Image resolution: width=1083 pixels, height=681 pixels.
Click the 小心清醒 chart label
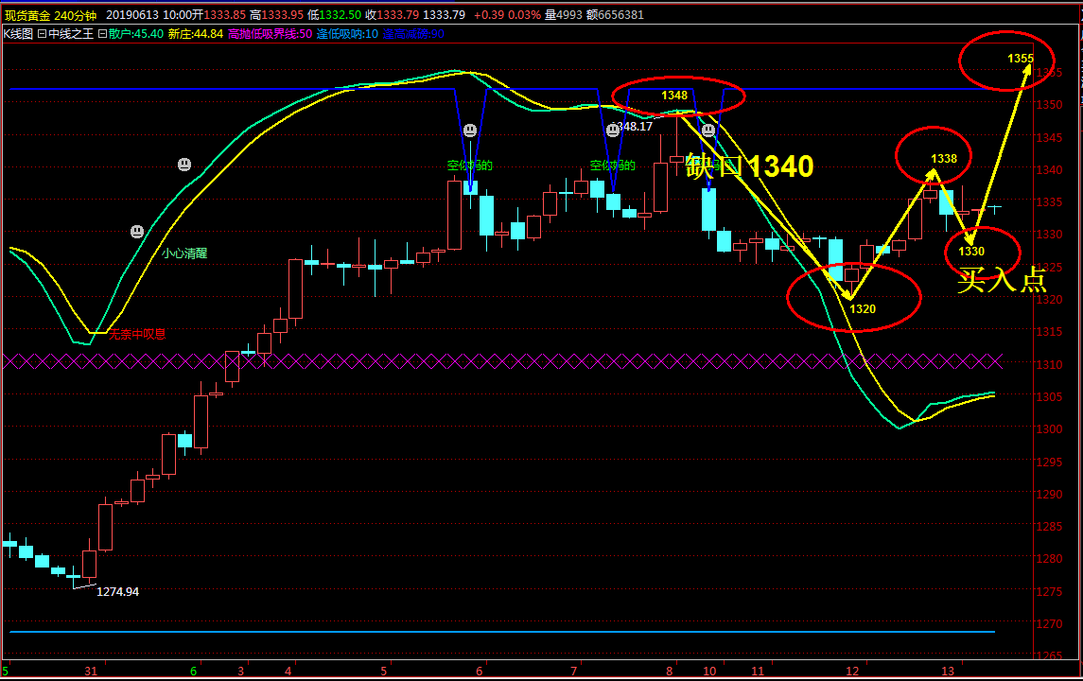click(x=184, y=253)
